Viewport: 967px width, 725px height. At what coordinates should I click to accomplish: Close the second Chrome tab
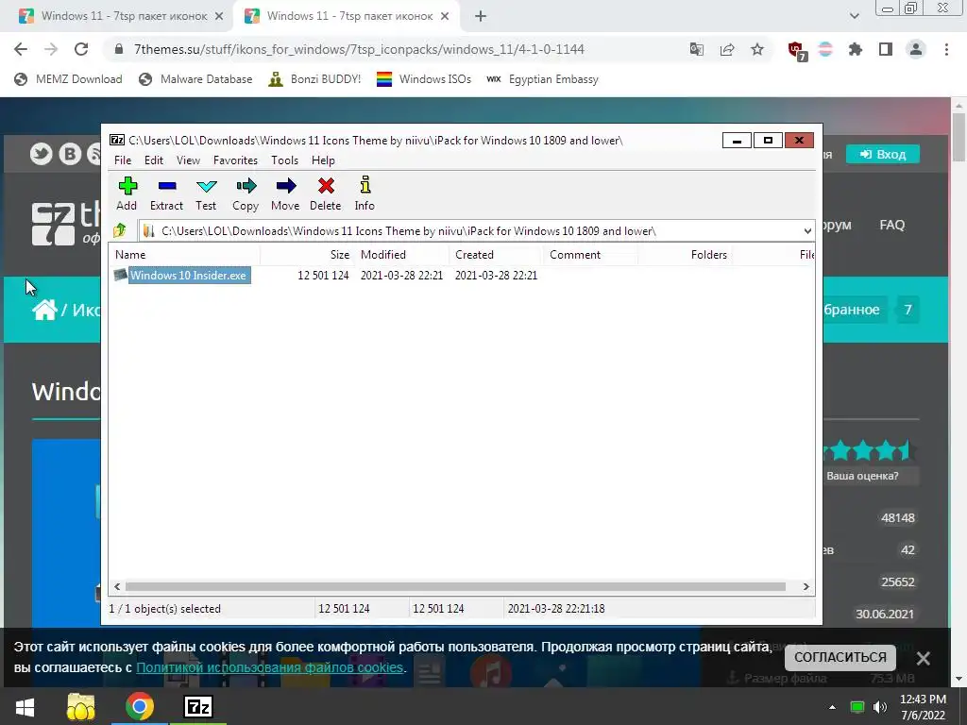445,16
